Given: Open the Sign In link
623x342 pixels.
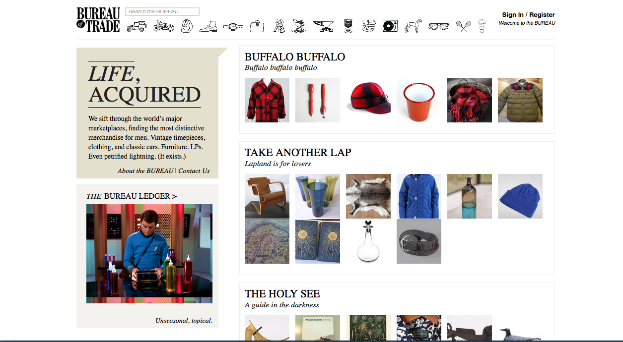Looking at the screenshot, I should (513, 15).
